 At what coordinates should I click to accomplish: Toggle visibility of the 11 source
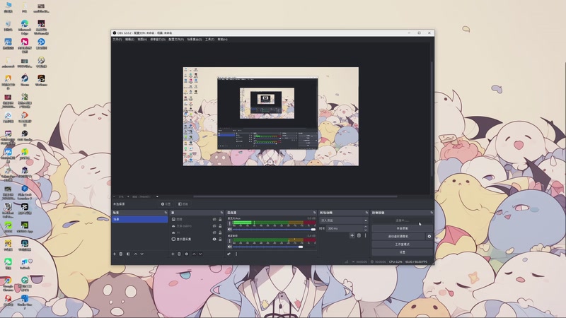tap(214, 232)
